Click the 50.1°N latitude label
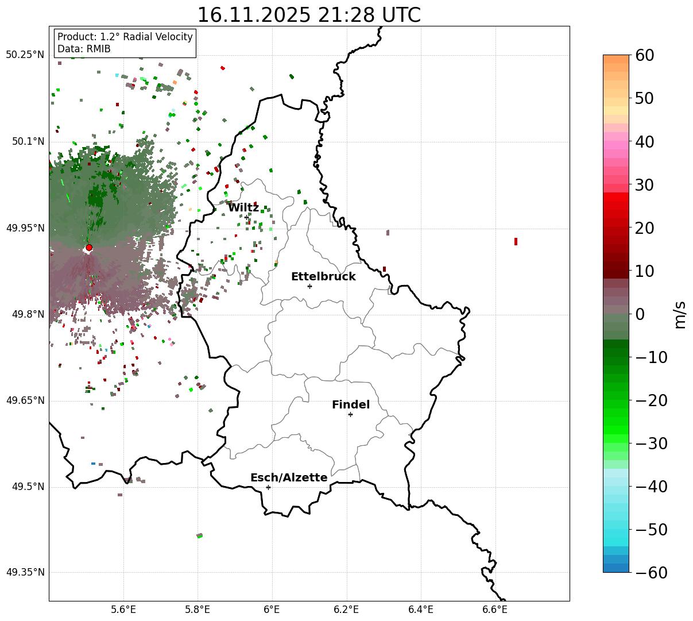This screenshot has height=621, width=693. (x=28, y=141)
